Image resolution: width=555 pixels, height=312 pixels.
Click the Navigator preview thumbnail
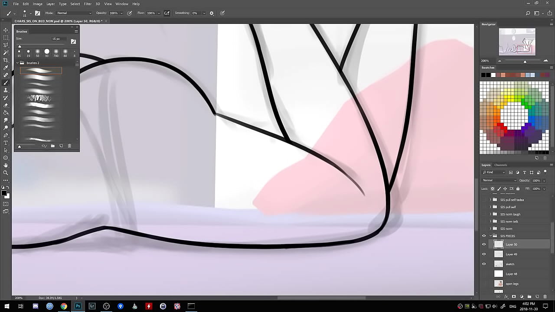coord(517,42)
